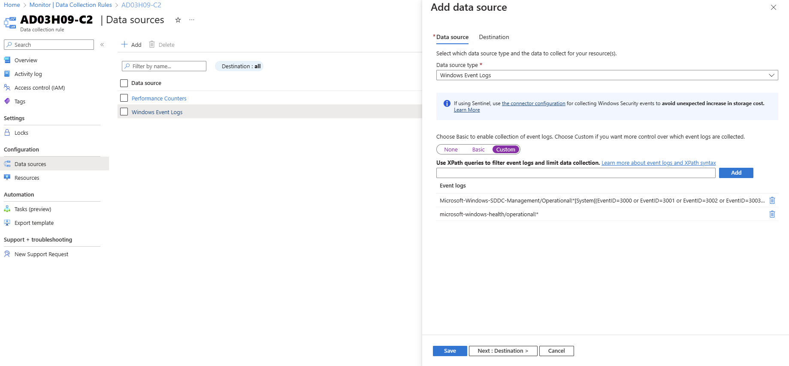The width and height of the screenshot is (789, 366).
Task: Open the Windows Event Logs data source link
Action: (x=157, y=112)
